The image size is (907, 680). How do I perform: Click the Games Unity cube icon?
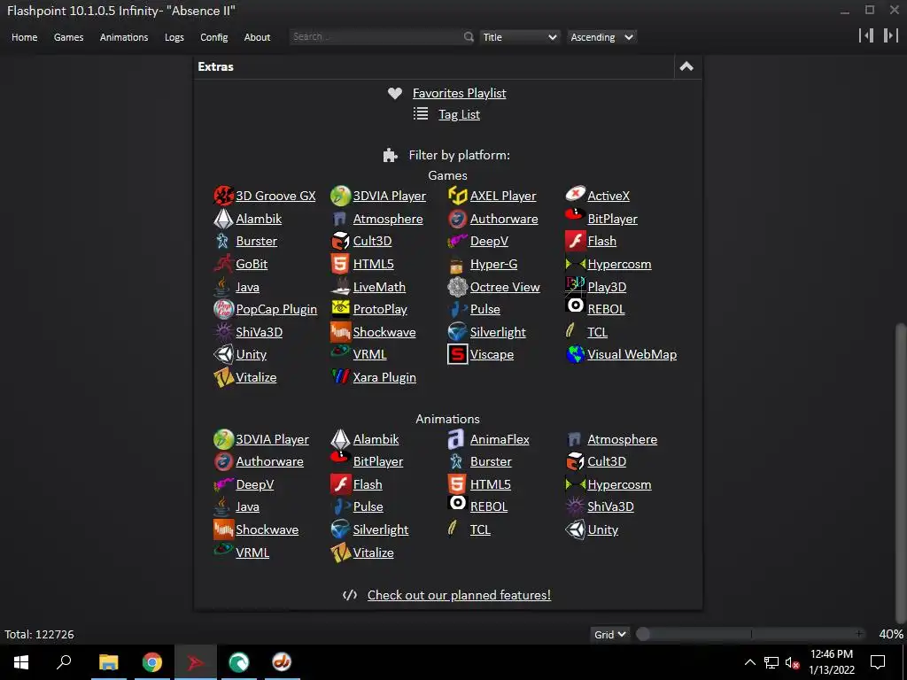(x=223, y=354)
